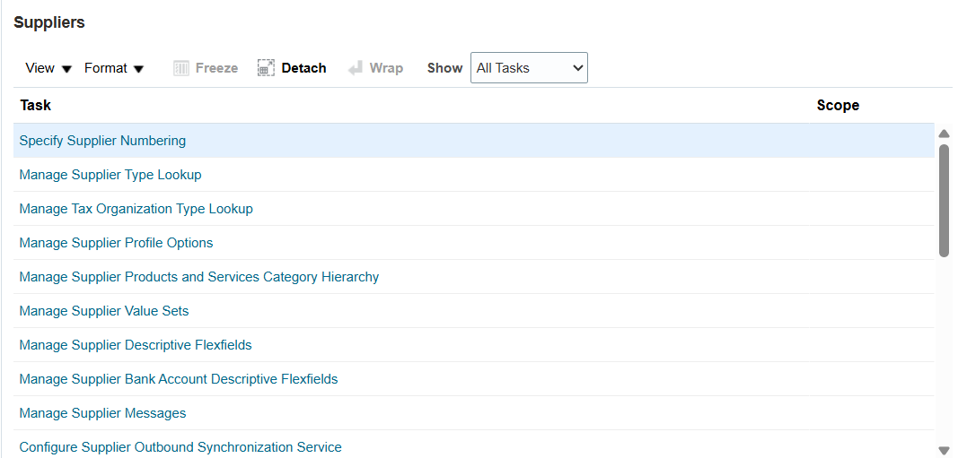Open Configure Supplier Outbound Synchronization Service
Image resolution: width=958 pixels, height=458 pixels.
180,447
